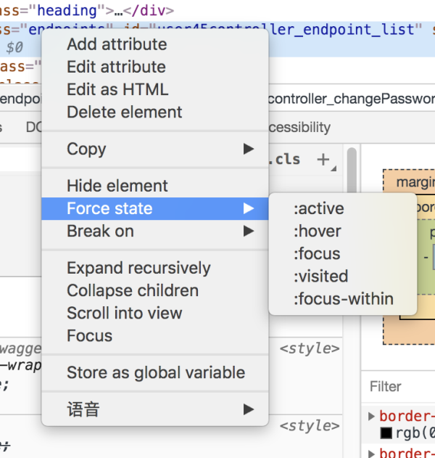435x458 pixels.
Task: Open the 语音 submenu
Action: 155,409
